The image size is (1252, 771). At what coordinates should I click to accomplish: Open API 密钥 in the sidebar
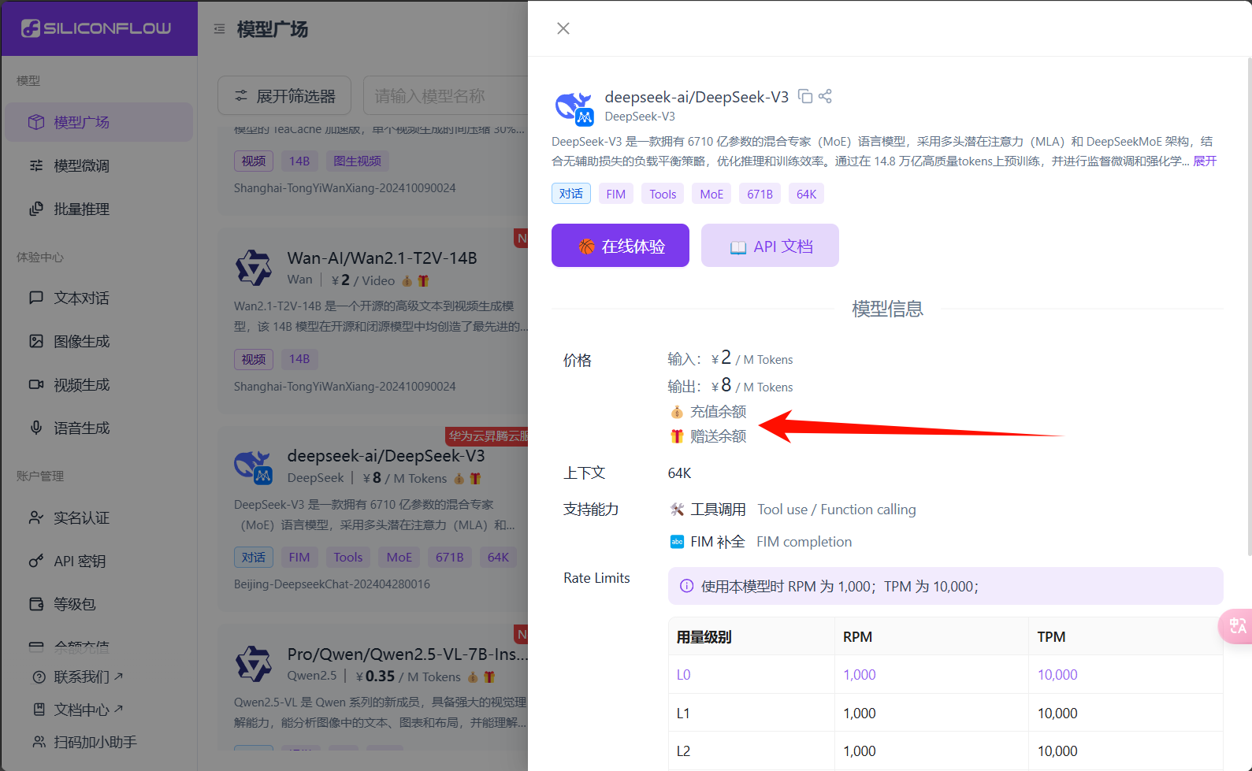point(98,561)
